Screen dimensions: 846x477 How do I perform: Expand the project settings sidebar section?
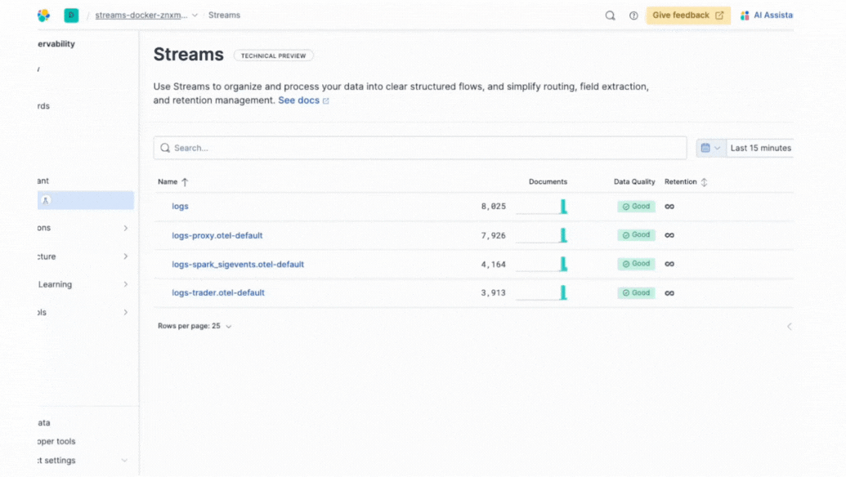(124, 461)
